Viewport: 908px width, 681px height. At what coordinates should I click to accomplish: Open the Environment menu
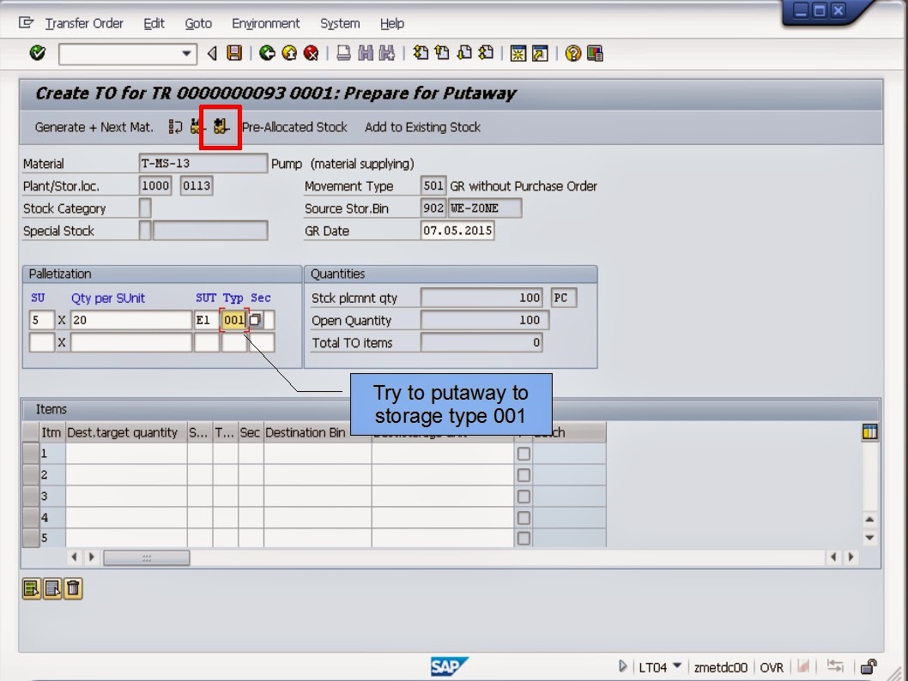point(266,23)
